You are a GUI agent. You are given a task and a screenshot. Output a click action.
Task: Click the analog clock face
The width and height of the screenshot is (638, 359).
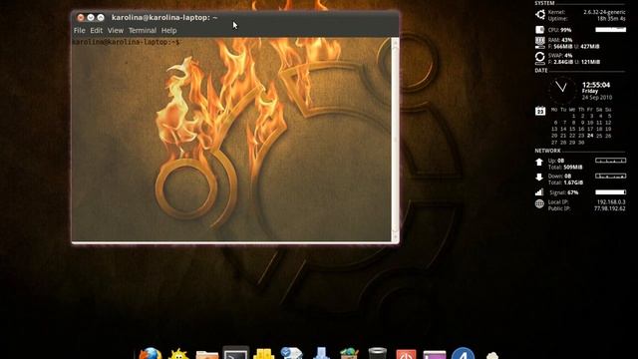click(561, 91)
